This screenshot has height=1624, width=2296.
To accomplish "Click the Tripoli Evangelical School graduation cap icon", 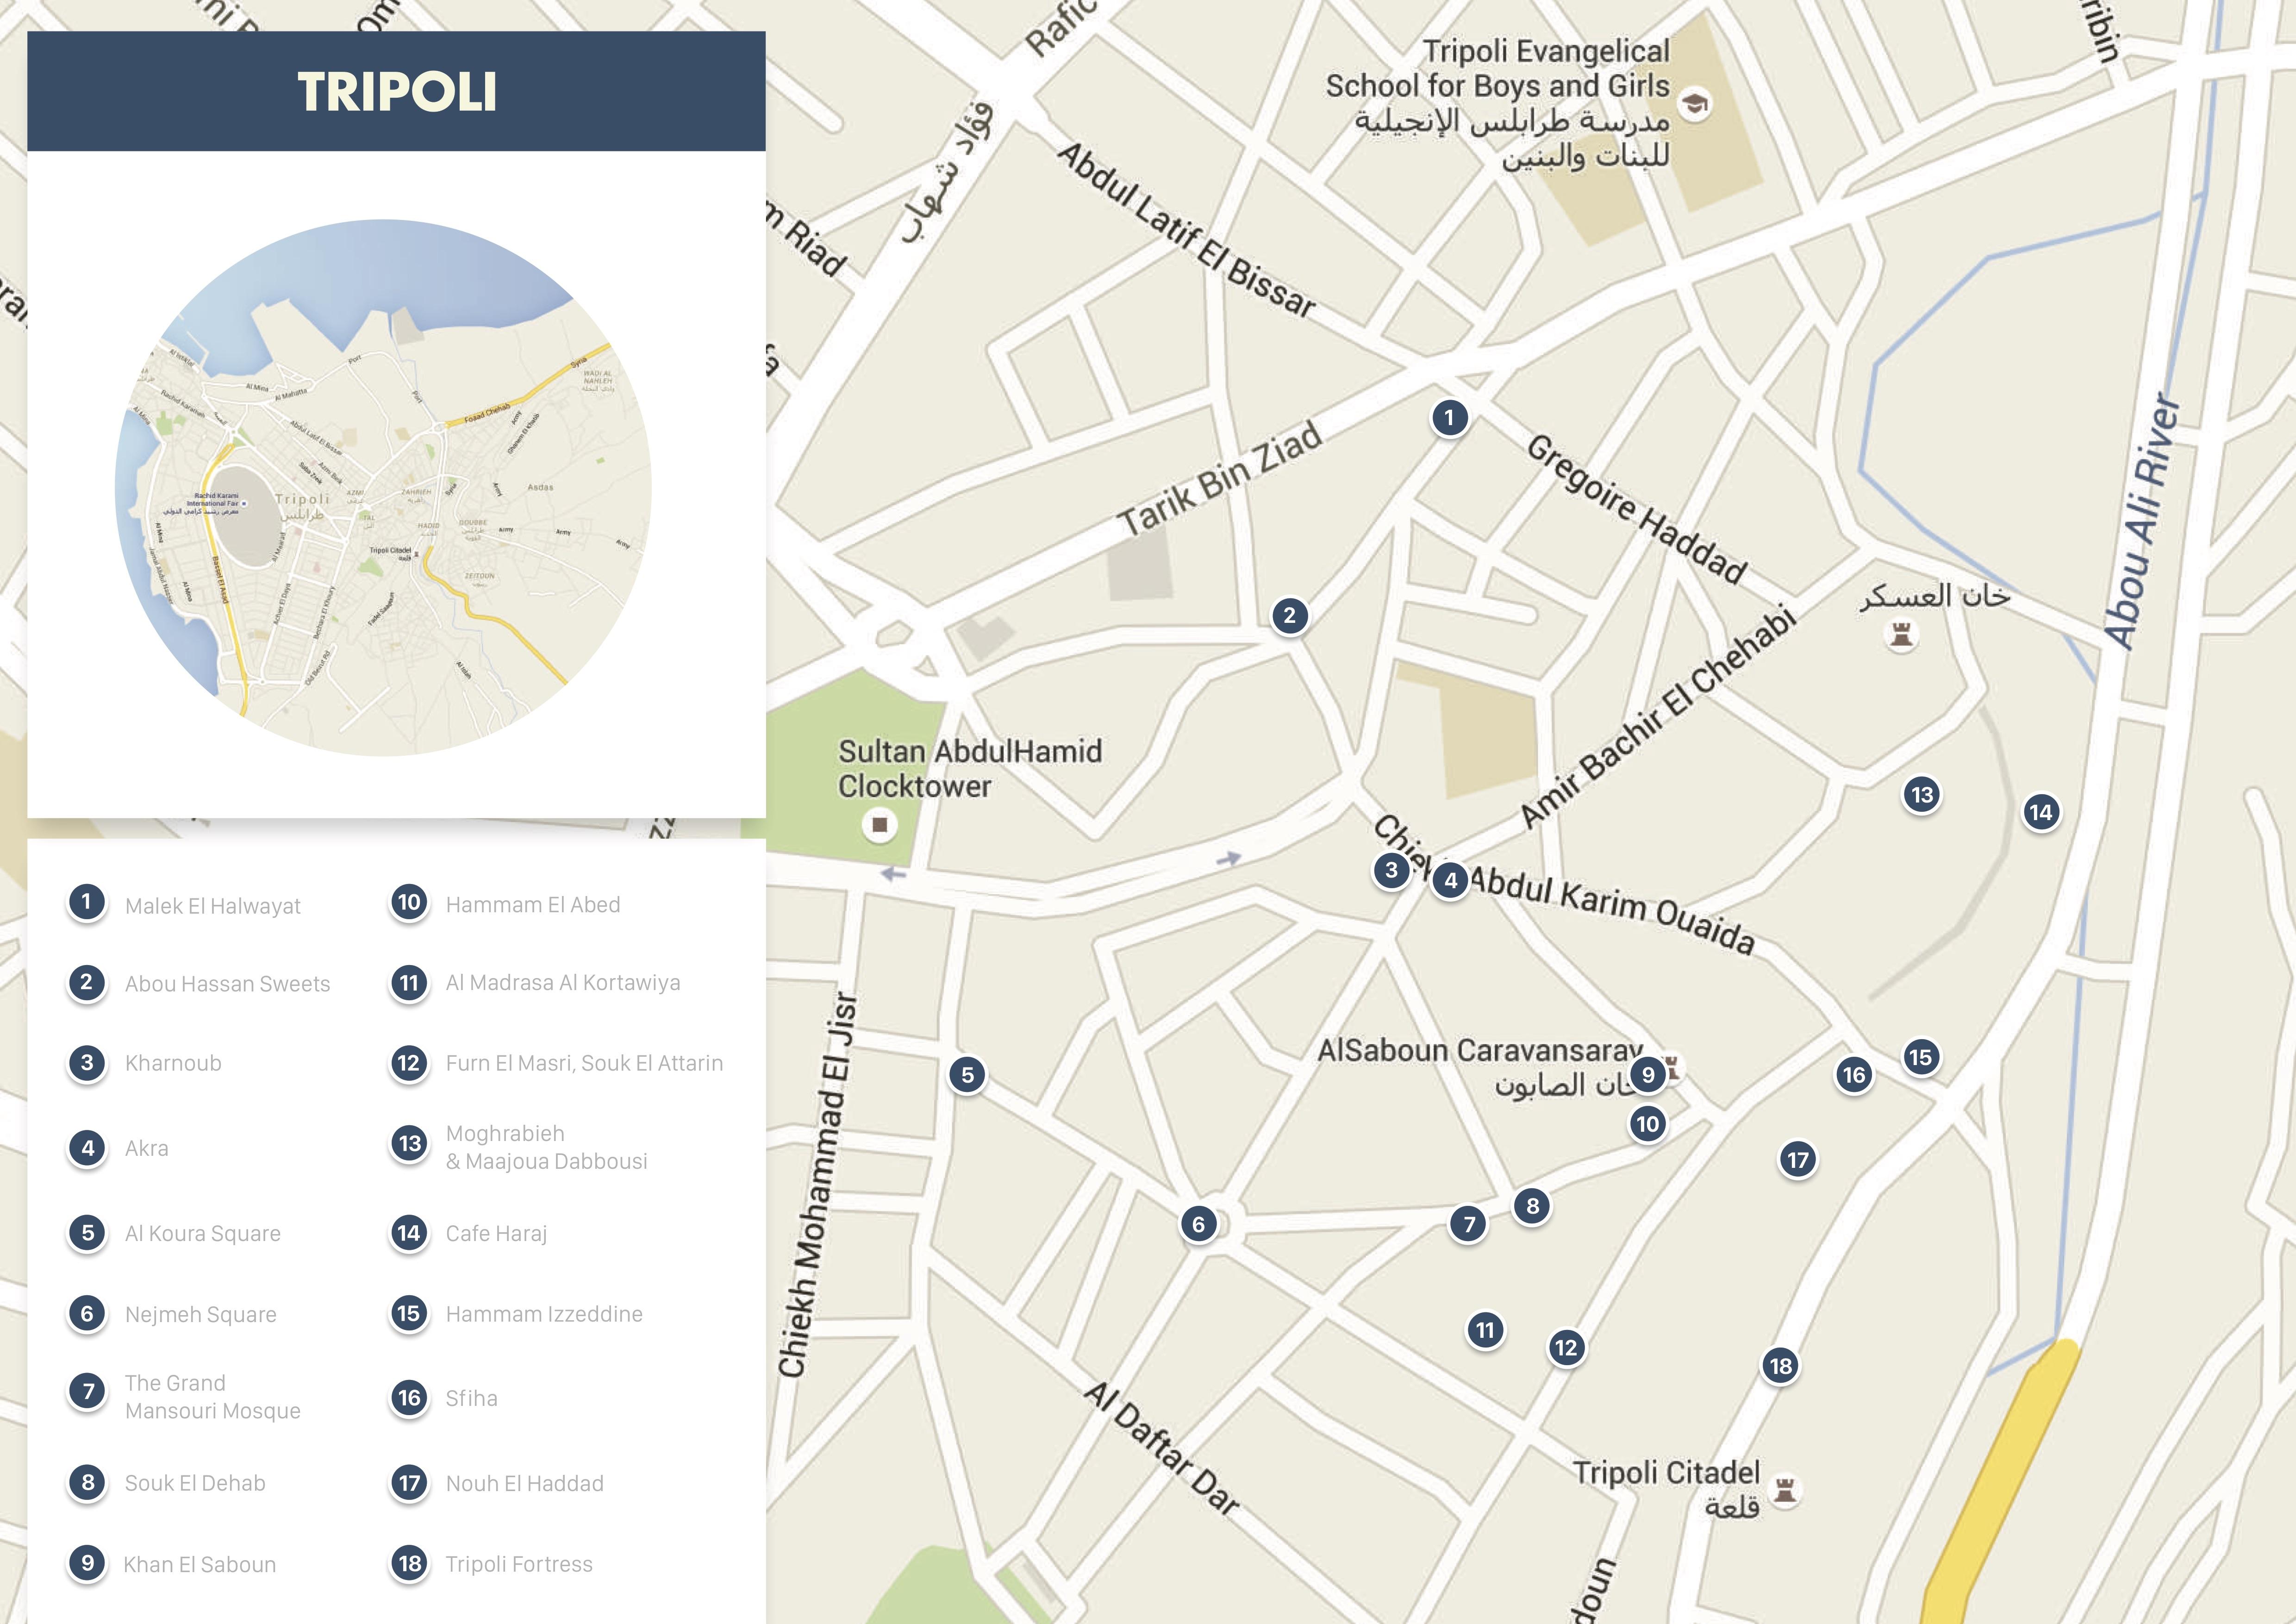I will click(x=1694, y=103).
